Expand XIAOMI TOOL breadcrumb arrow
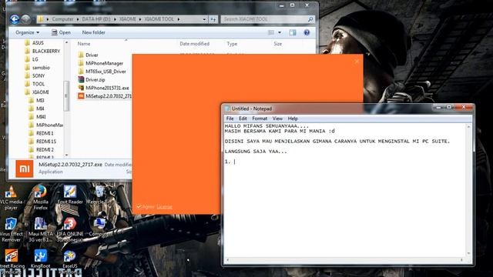This screenshot has height=277, width=493. click(178, 19)
